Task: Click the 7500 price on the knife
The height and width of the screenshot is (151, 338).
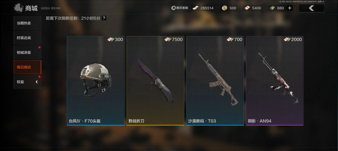Action: (177, 39)
